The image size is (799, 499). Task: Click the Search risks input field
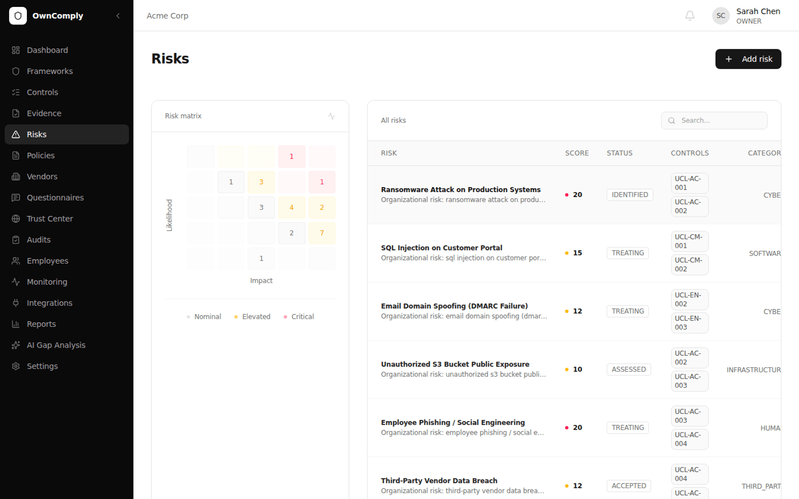click(x=714, y=121)
